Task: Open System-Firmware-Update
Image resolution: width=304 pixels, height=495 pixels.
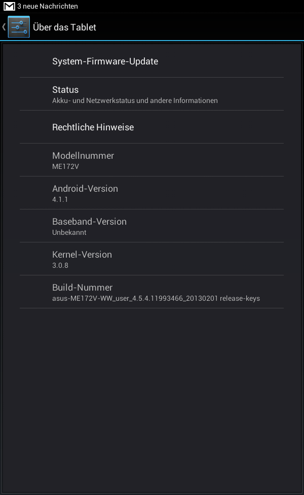Action: (105, 61)
